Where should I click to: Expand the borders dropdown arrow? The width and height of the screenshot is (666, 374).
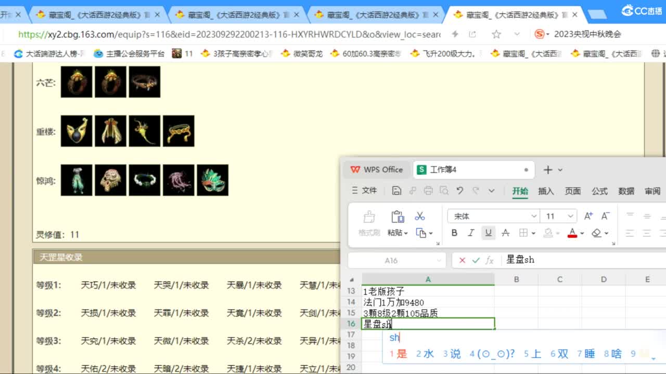pos(533,233)
